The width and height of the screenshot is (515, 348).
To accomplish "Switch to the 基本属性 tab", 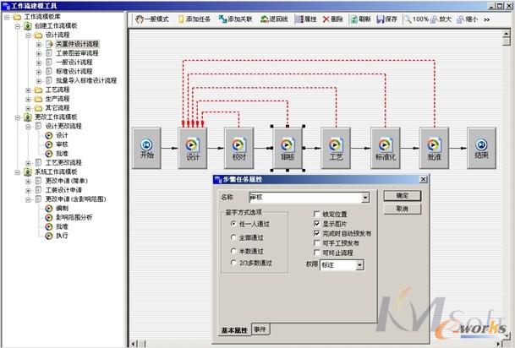I will point(233,329).
